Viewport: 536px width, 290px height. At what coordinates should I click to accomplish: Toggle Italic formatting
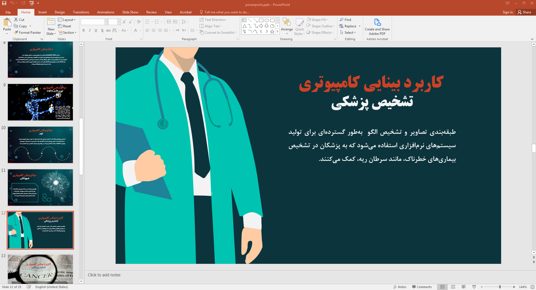point(90,30)
